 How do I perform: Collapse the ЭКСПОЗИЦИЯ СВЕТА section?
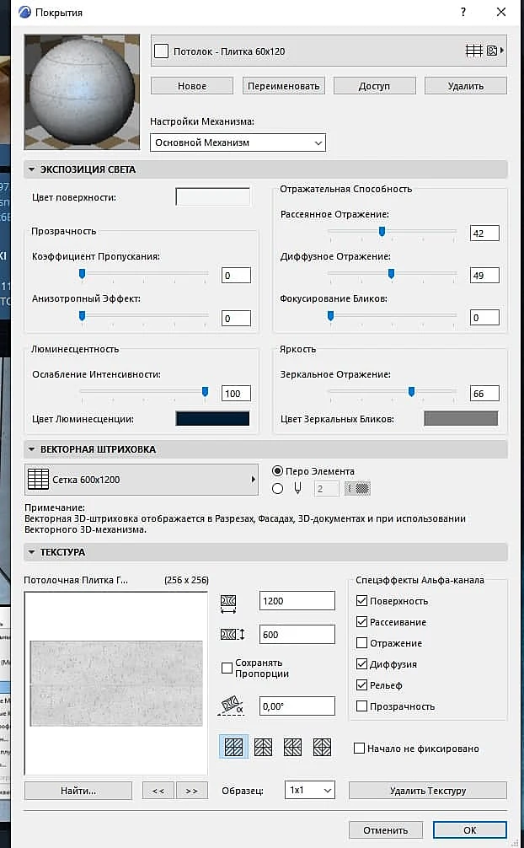pos(31,169)
